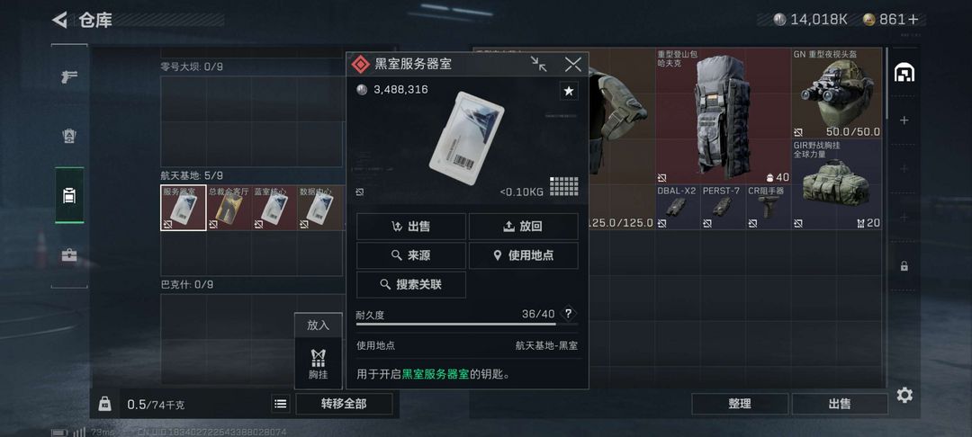Select the weapons pistol tab icon
972x437 pixels.
pos(68,76)
